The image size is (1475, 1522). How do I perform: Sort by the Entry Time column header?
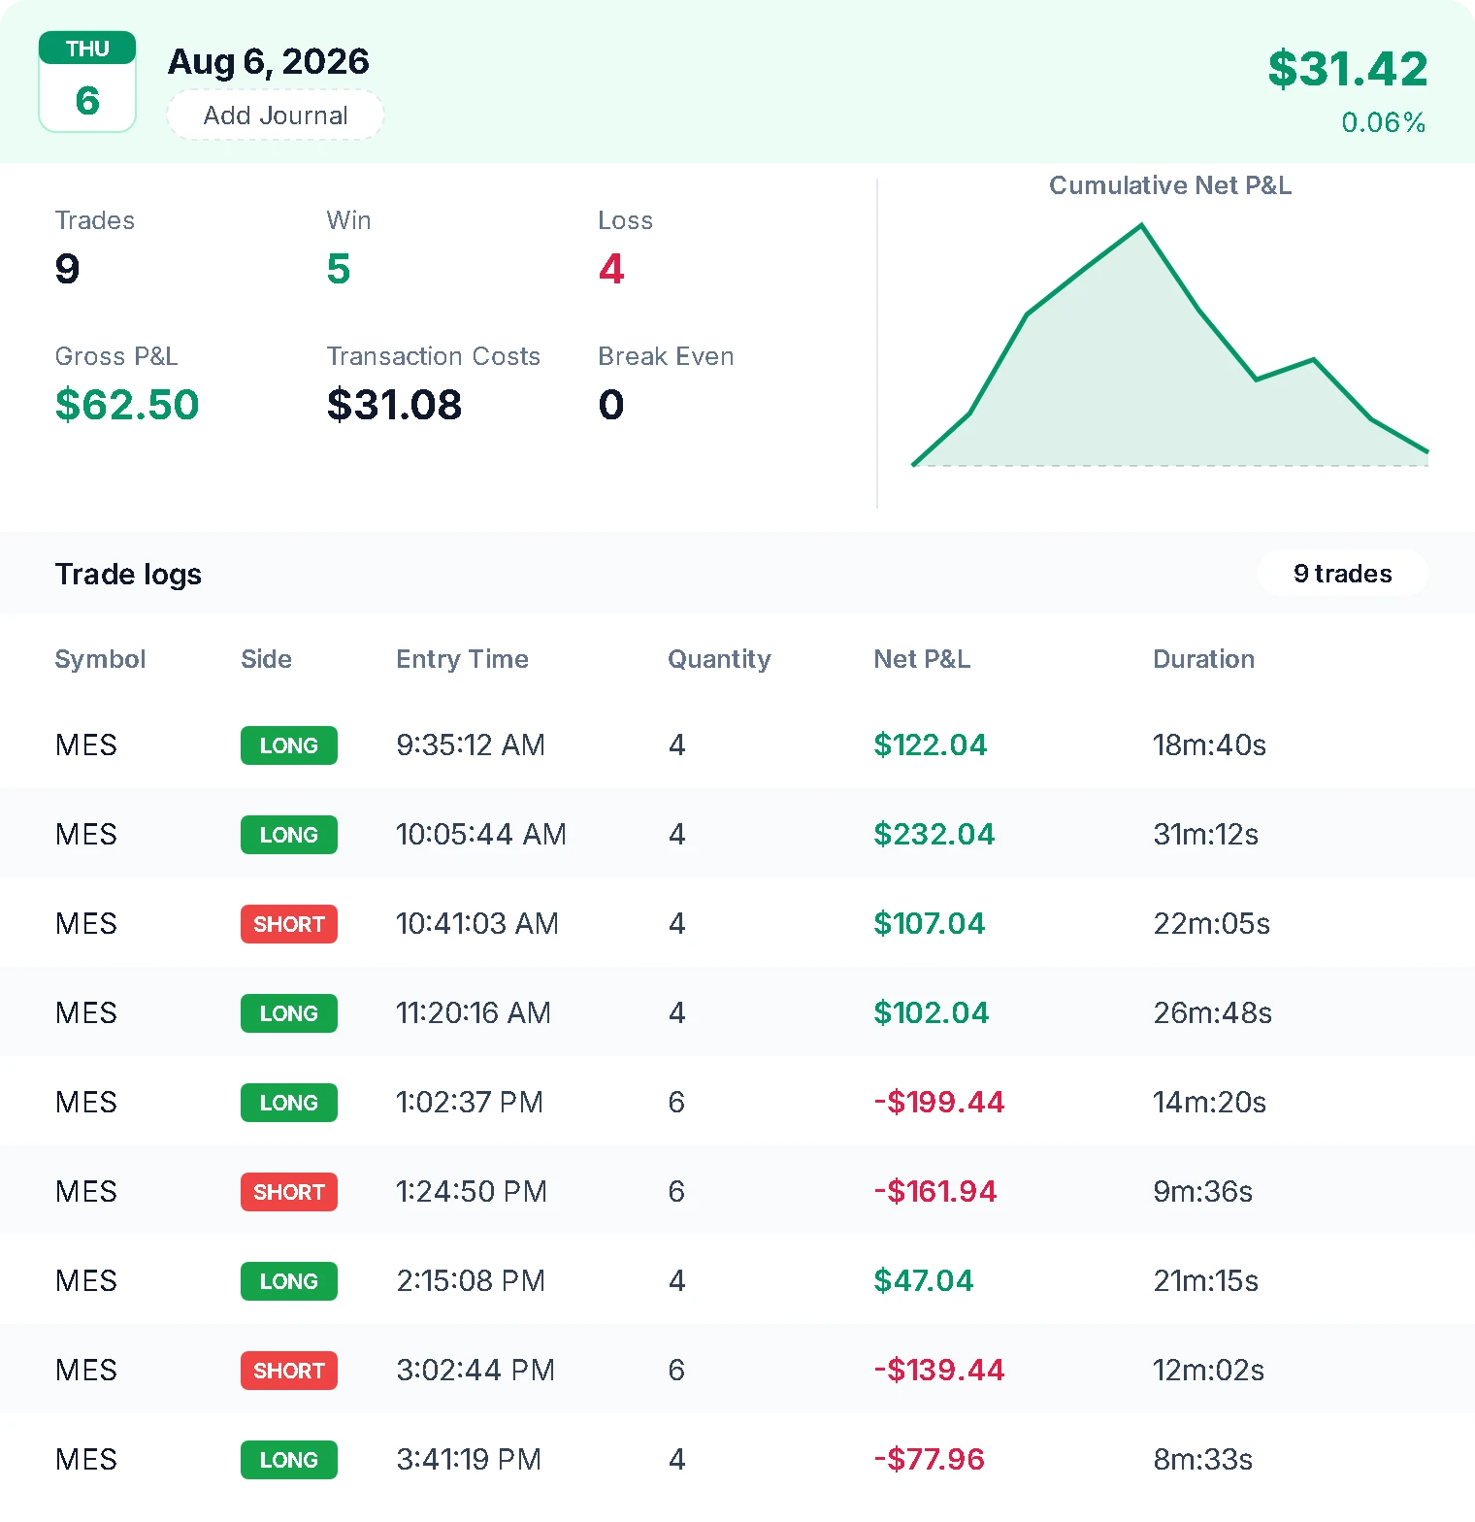coord(462,659)
